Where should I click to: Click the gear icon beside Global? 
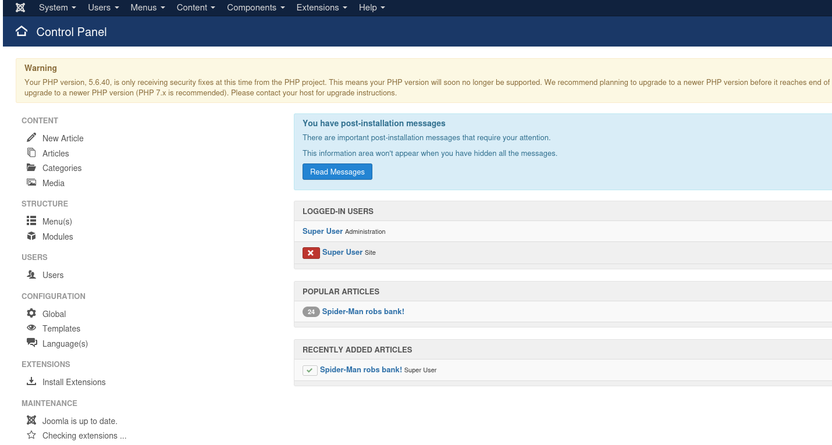point(31,314)
